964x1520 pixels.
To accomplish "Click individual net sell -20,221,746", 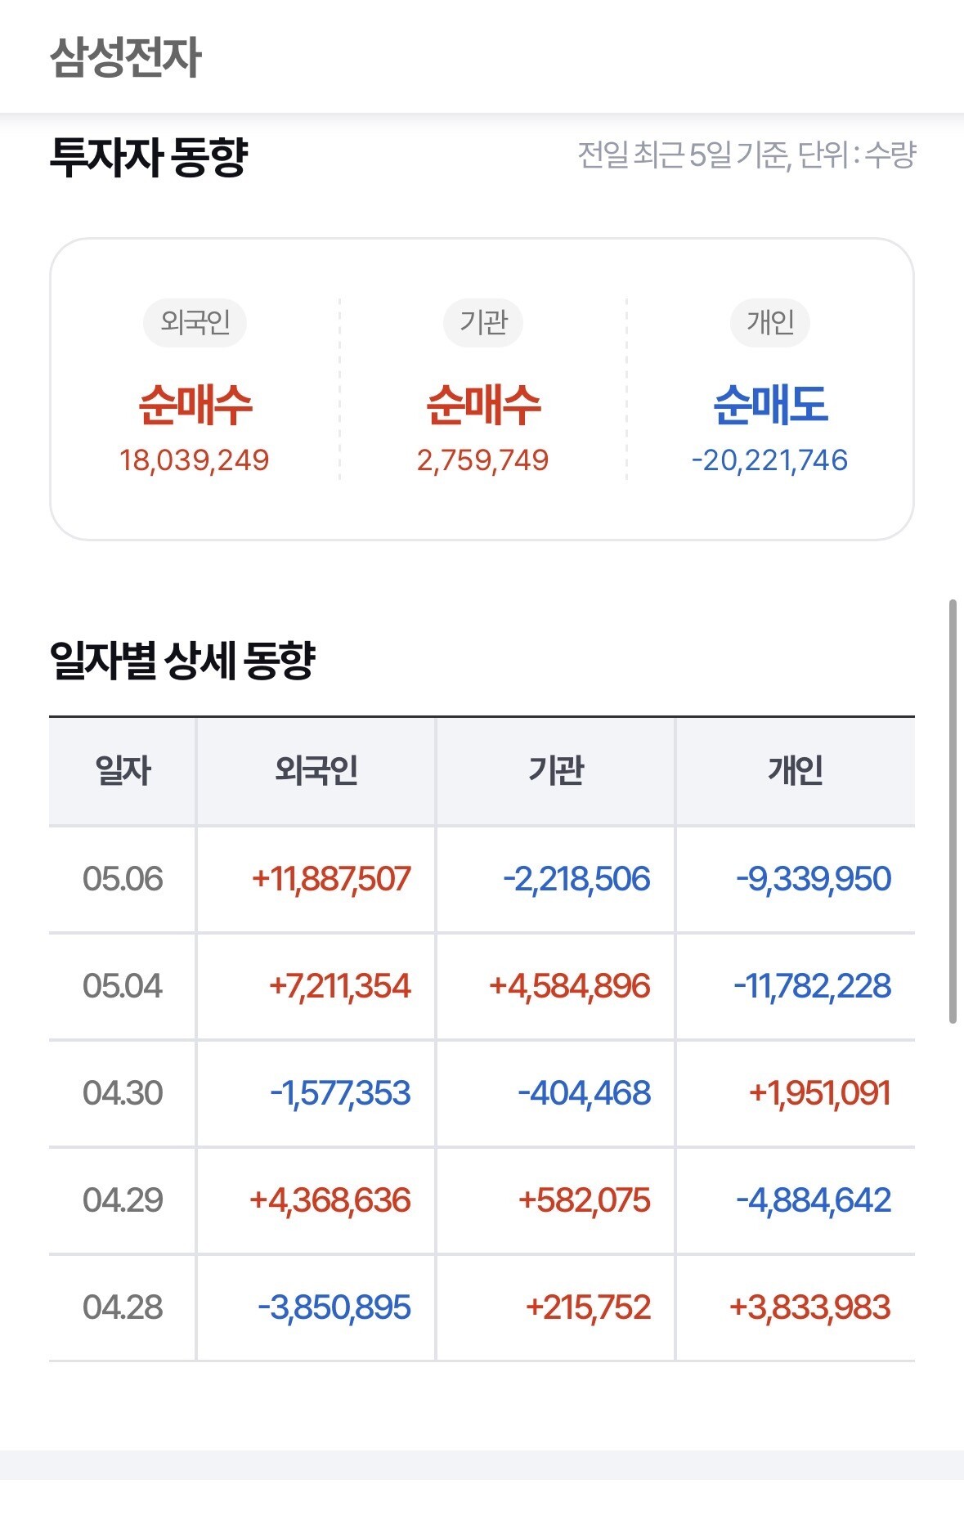I will [769, 460].
